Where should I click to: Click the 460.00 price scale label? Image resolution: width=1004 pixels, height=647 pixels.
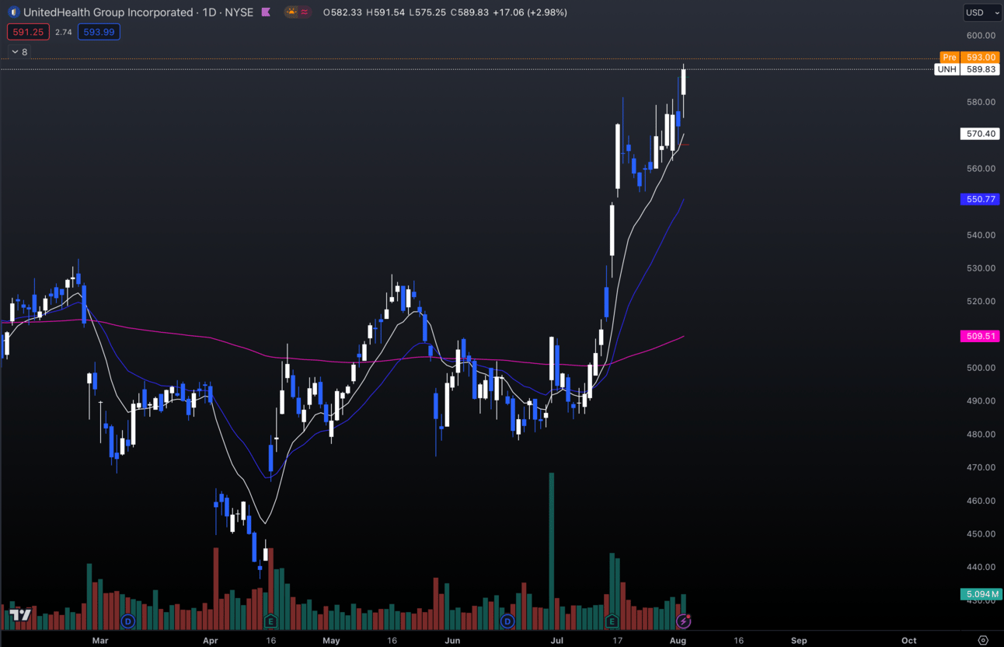click(981, 501)
